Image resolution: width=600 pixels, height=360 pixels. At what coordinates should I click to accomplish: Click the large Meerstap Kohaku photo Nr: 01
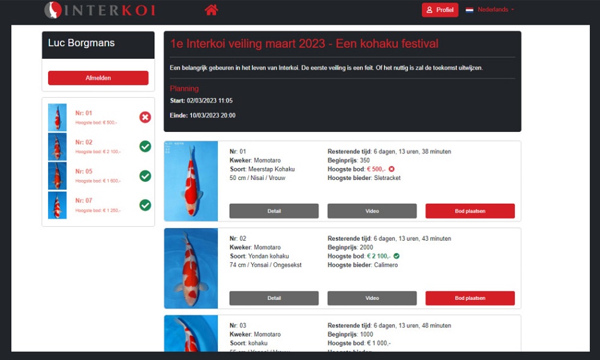191,181
